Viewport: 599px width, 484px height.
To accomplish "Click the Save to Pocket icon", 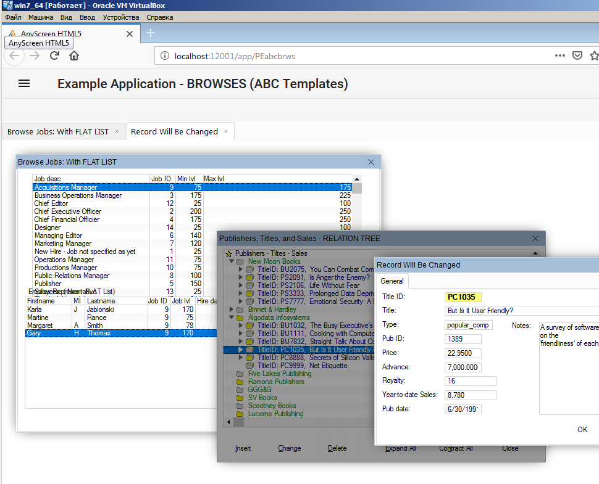I will [577, 55].
